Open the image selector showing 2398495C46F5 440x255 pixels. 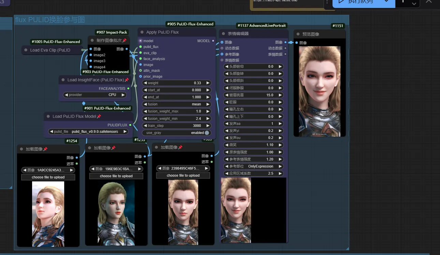(183, 168)
